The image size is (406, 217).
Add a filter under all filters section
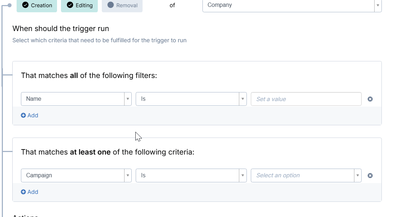[30, 116]
